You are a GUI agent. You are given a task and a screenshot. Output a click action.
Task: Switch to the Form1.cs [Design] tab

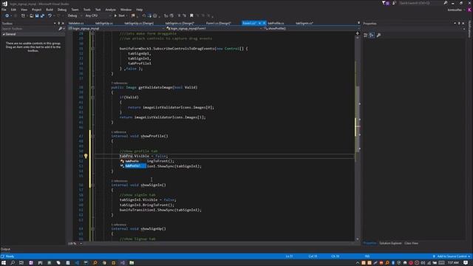219,23
